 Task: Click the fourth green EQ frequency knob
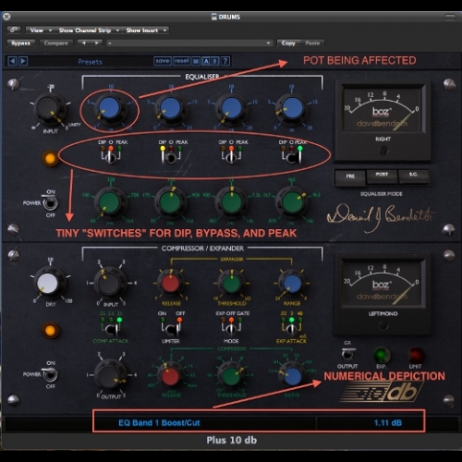[x=292, y=201]
